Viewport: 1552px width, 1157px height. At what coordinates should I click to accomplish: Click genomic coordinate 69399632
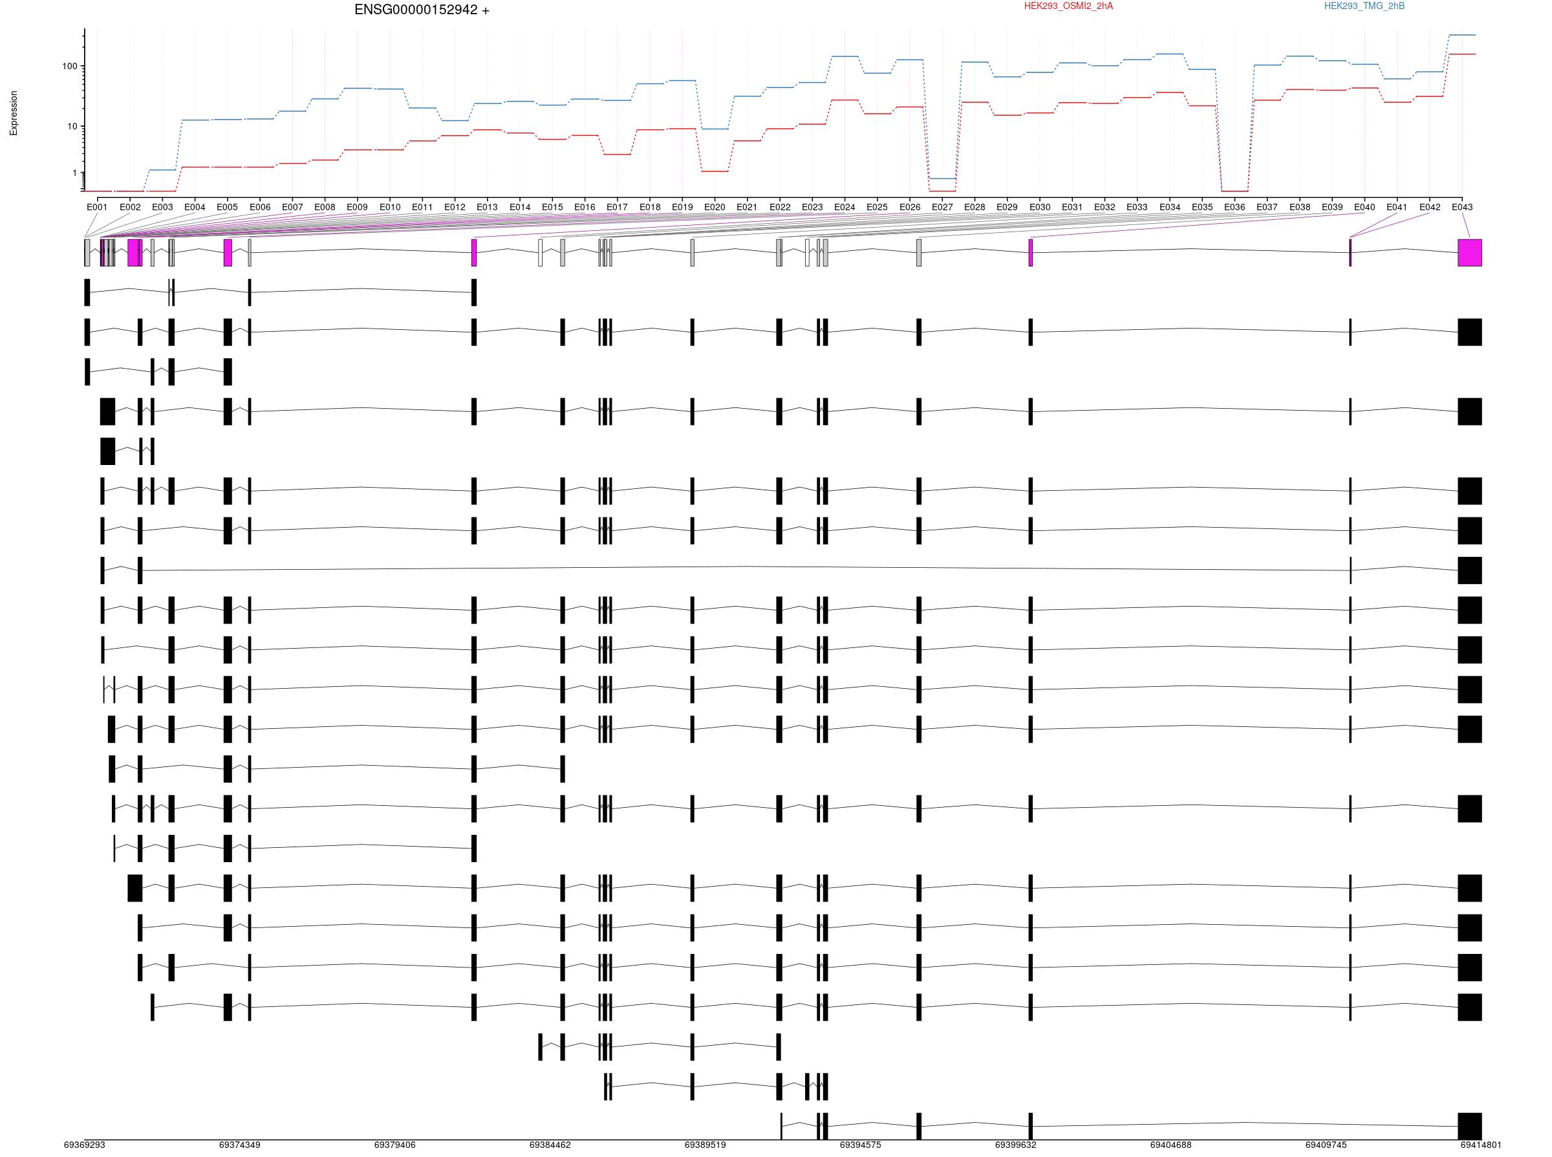coord(1015,1145)
